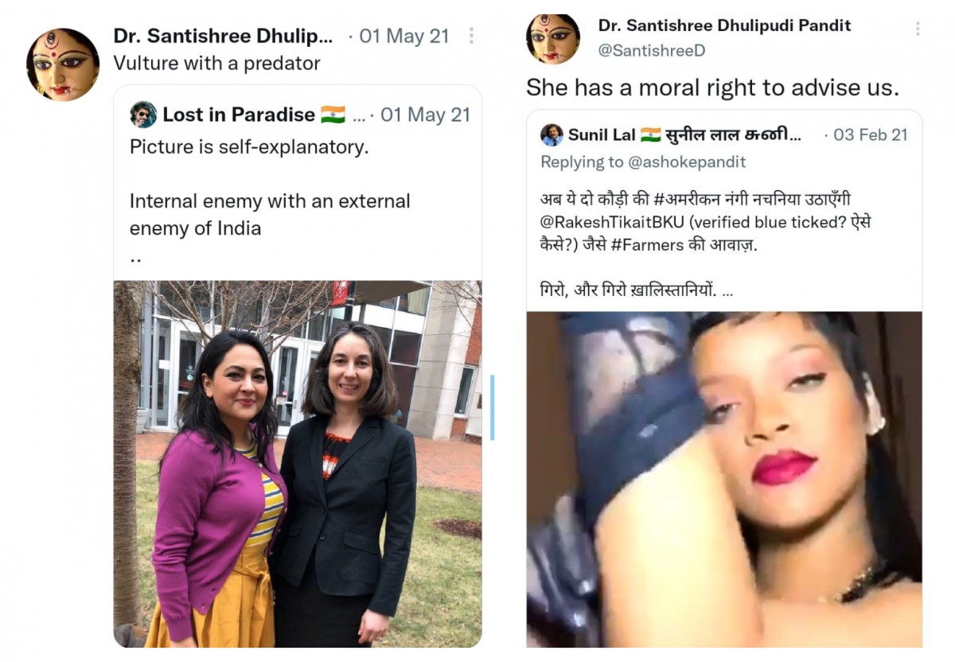955x662 pixels.
Task: Open the left tweet's three-dot more menu
Action: 471,36
